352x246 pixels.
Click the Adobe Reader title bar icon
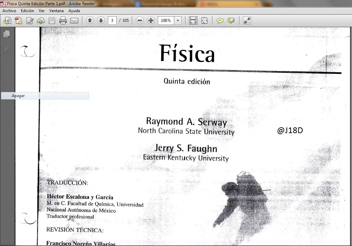3,3
